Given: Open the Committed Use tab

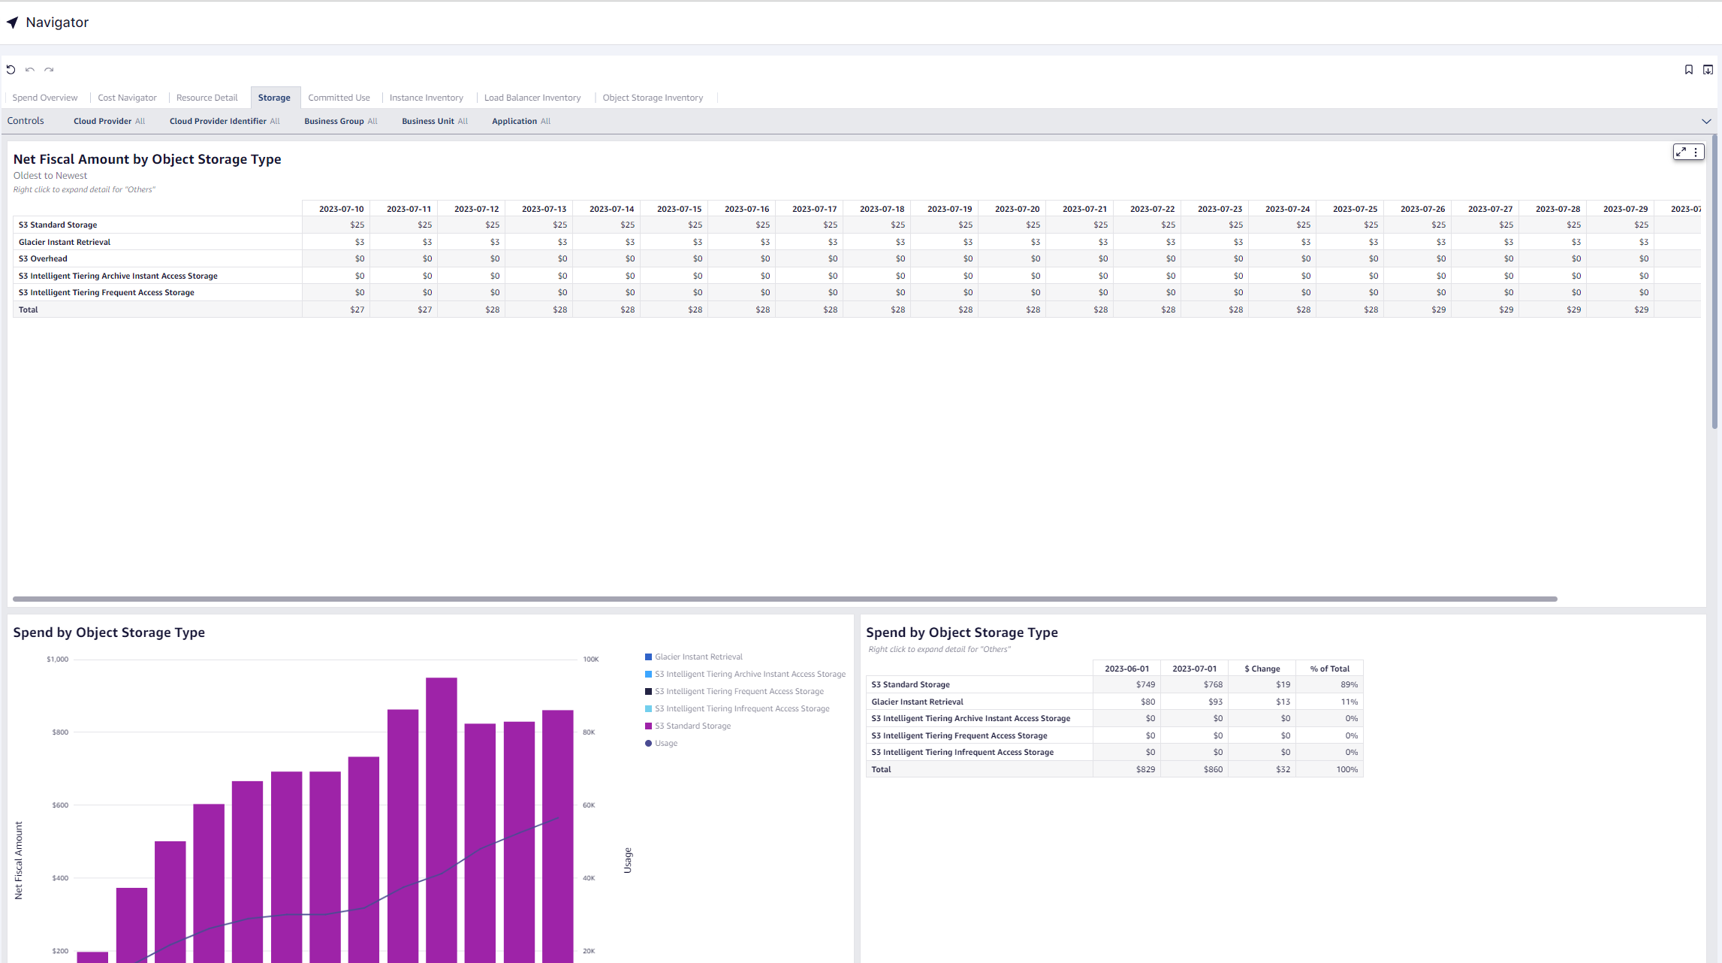Looking at the screenshot, I should tap(339, 98).
